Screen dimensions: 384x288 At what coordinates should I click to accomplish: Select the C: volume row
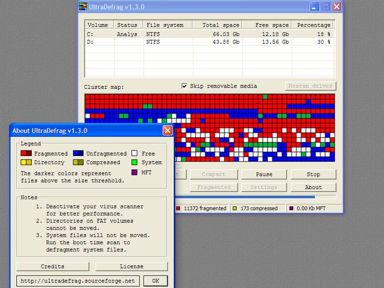point(209,34)
